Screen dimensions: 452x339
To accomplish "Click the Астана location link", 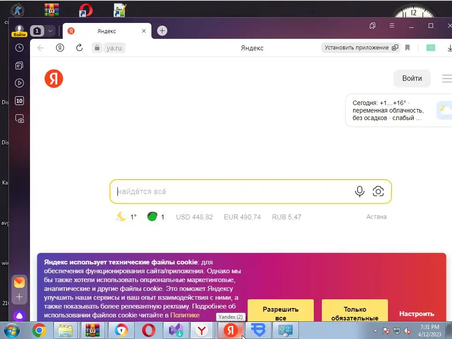I will tap(376, 217).
